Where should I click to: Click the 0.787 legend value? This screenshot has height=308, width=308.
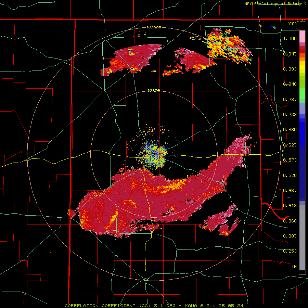point(290,99)
